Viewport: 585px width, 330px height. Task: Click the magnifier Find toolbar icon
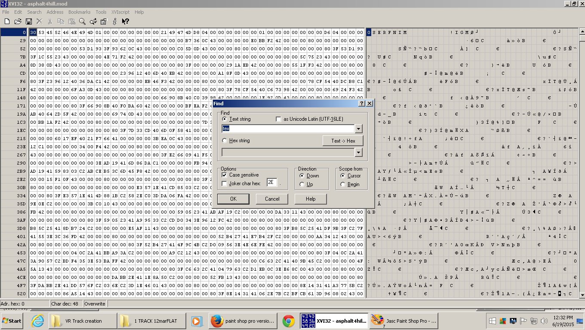[82, 21]
